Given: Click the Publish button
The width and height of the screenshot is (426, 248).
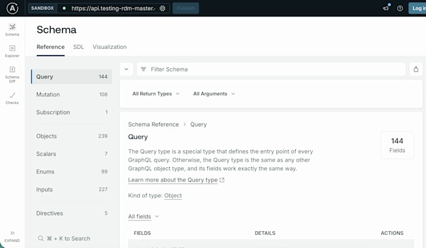Looking at the screenshot, I should (186, 8).
